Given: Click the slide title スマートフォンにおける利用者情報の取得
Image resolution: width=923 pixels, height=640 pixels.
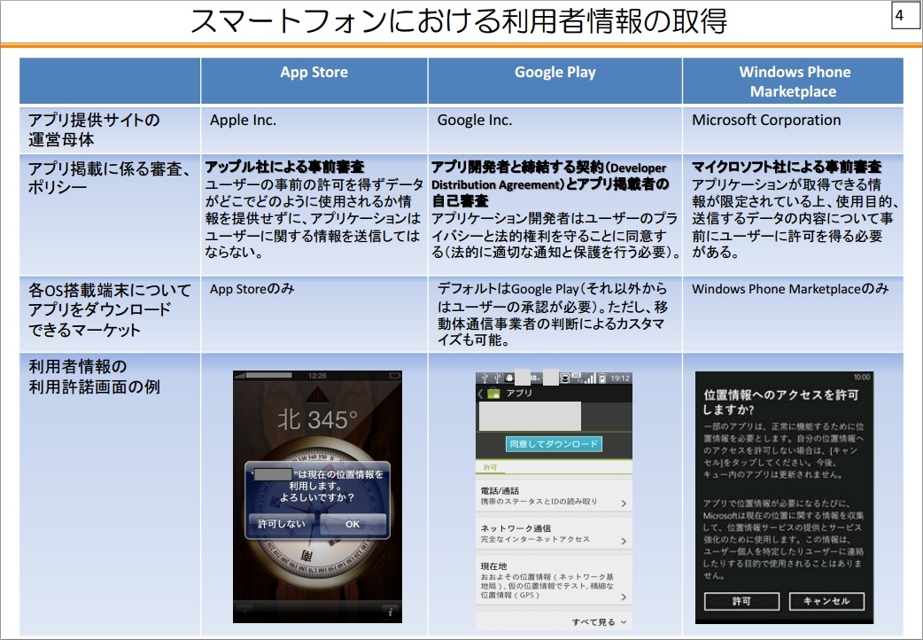Looking at the screenshot, I should click(459, 21).
